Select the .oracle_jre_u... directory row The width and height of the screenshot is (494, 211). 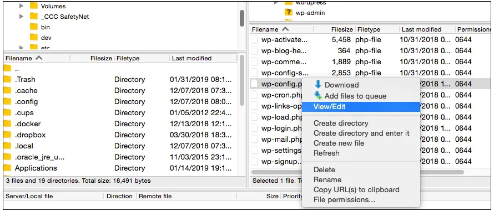pos(120,157)
